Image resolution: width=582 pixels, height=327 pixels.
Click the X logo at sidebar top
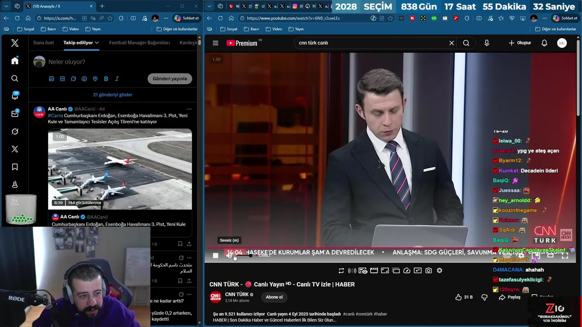tap(15, 43)
